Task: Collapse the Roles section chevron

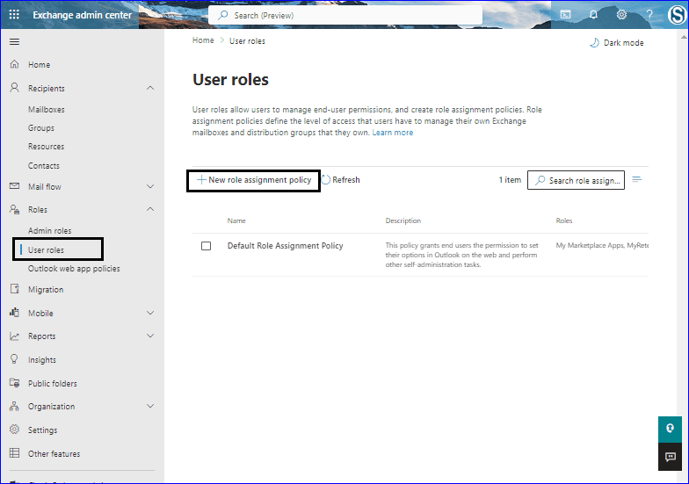Action: click(150, 209)
